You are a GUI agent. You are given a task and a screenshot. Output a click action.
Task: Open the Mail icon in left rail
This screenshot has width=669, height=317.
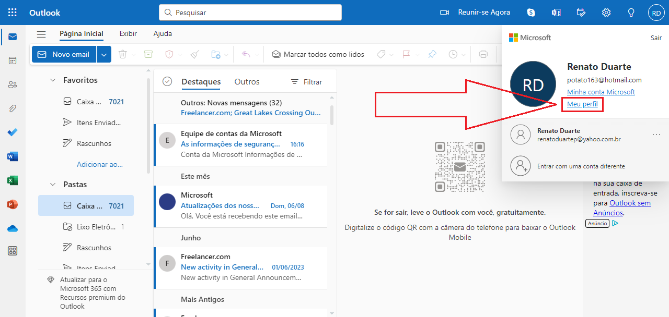(13, 36)
